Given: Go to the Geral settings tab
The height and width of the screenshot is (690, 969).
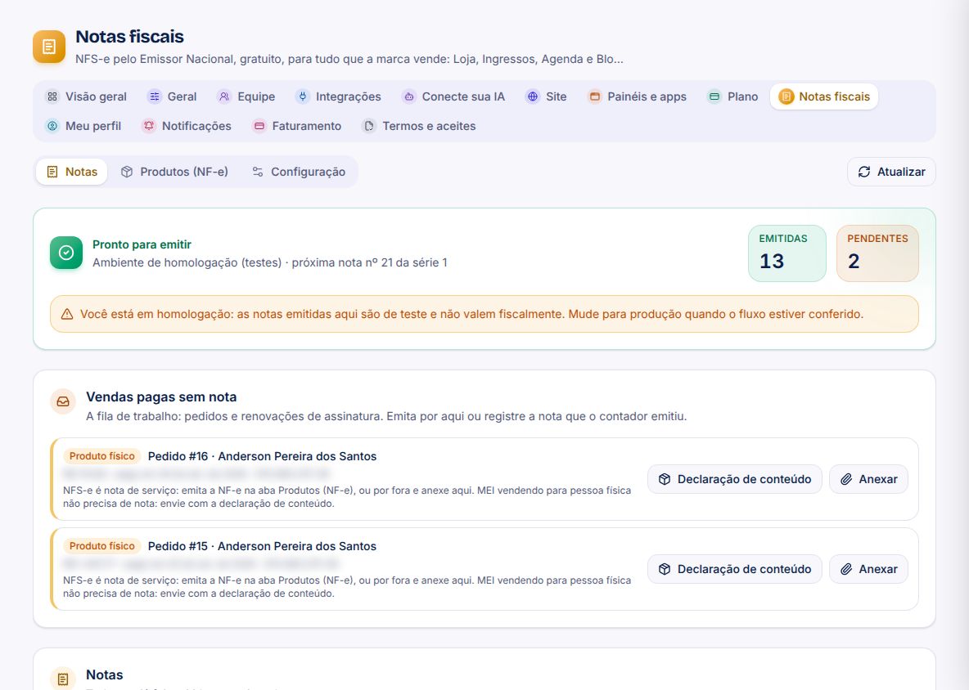Looking at the screenshot, I should click(172, 96).
